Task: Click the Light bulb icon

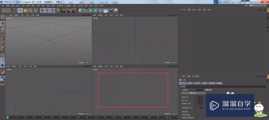Action: pyautogui.click(x=116, y=11)
